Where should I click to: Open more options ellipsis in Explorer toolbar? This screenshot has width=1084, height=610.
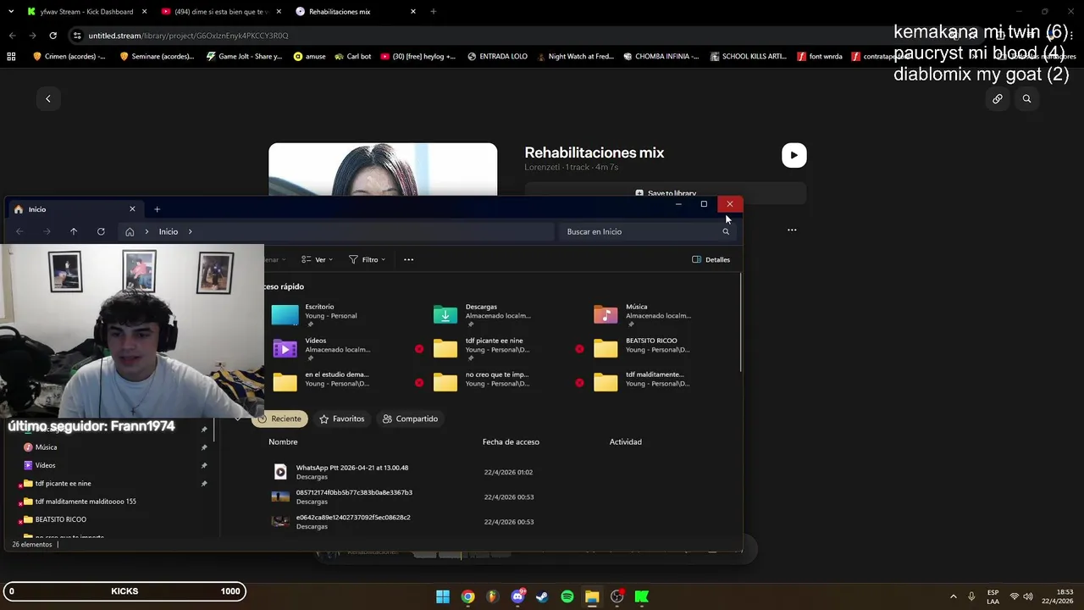click(x=408, y=259)
